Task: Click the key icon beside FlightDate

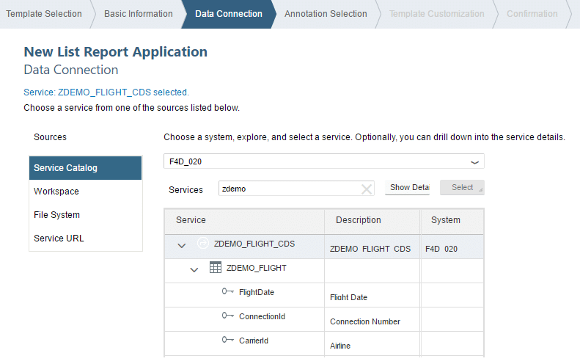Action: pyautogui.click(x=228, y=292)
